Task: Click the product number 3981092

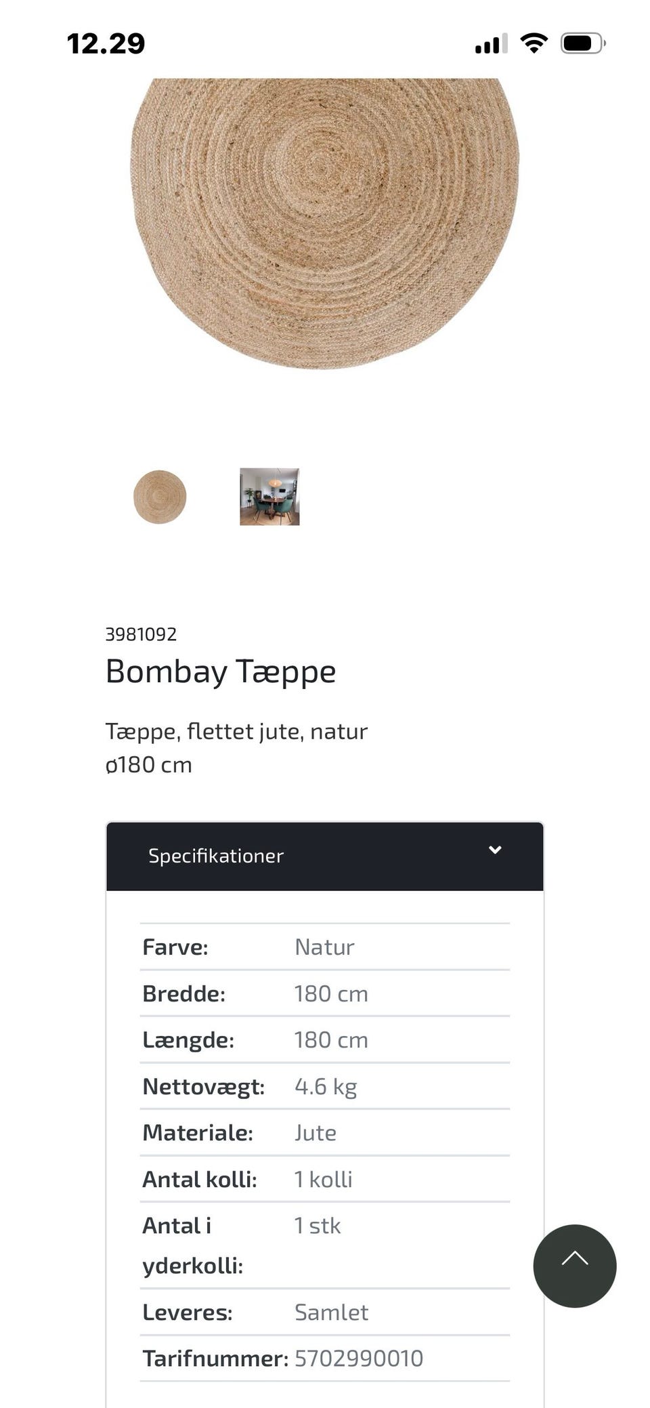Action: [141, 634]
